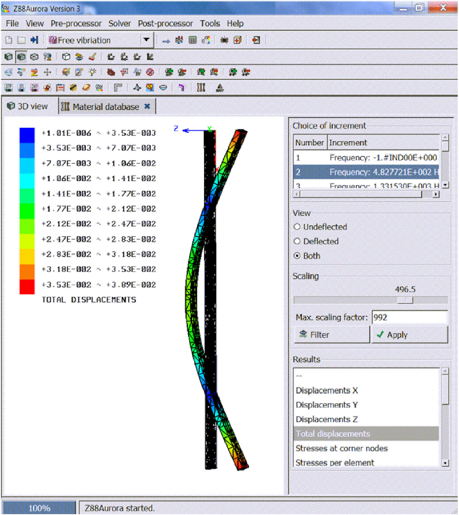Viewport: 459px width, 515px height.
Task: Switch to the Material database tab
Action: (x=105, y=107)
